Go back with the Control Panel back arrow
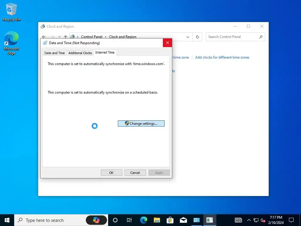Screen dimensions: 301x226 point(44,37)
